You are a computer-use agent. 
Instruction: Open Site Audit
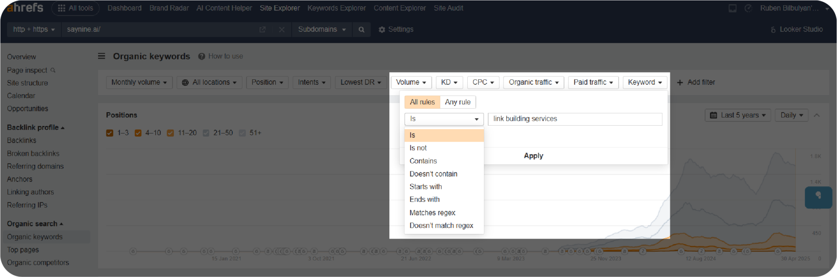point(448,8)
